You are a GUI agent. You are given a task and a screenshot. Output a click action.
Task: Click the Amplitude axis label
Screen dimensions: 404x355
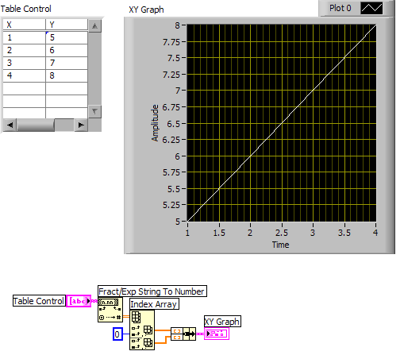pyautogui.click(x=155, y=123)
